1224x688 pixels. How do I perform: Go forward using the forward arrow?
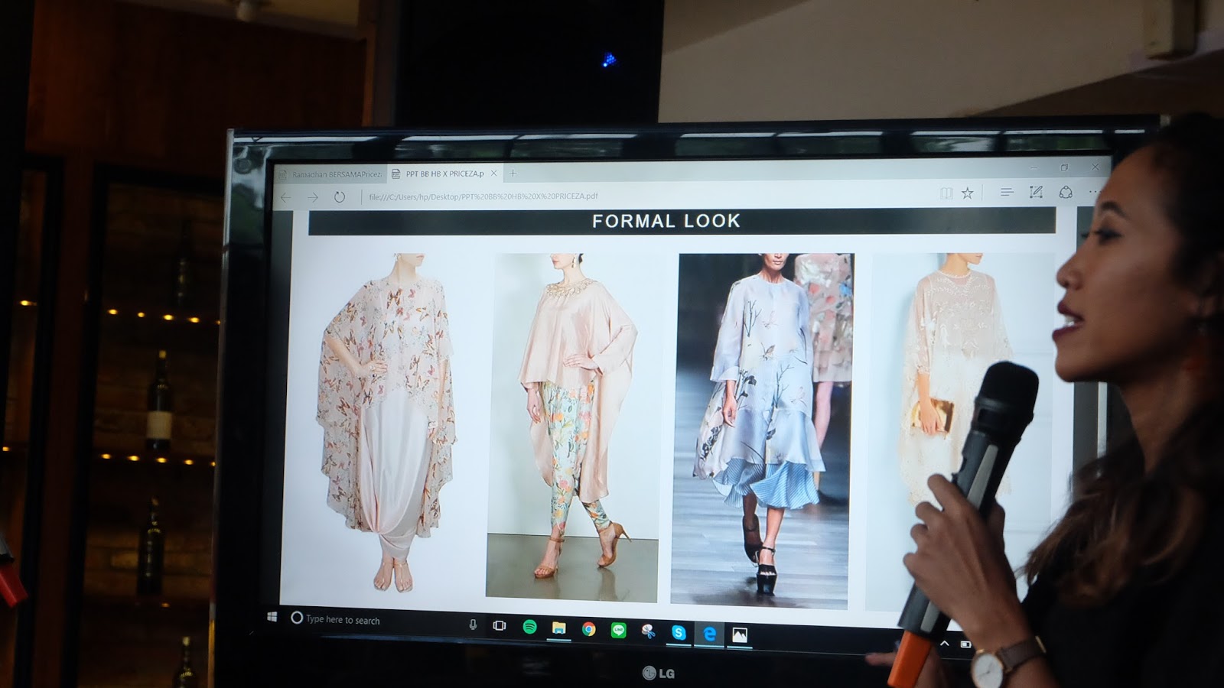tap(312, 197)
